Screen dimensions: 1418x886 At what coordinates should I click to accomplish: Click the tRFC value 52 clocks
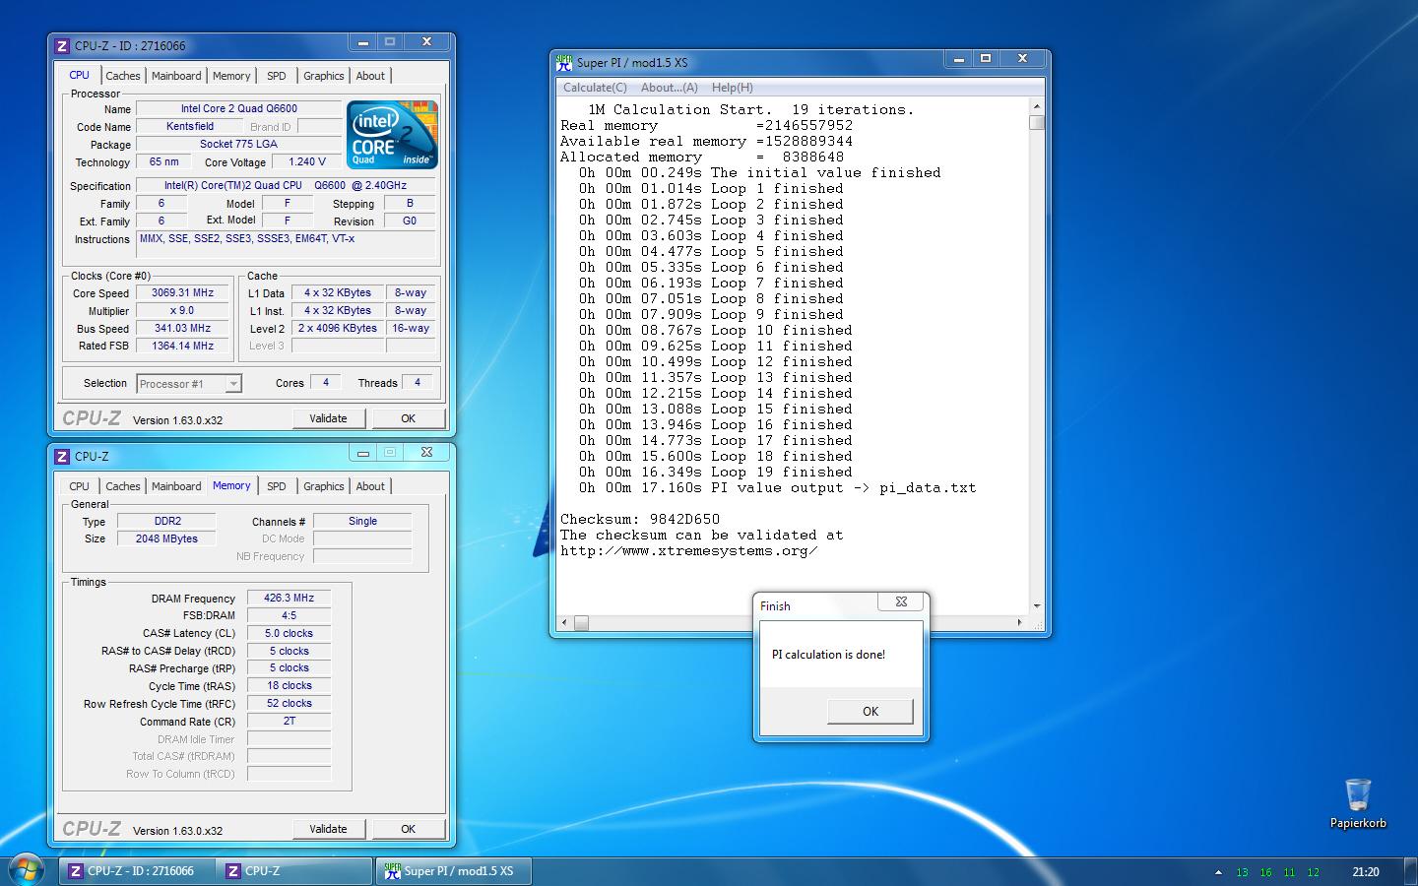[289, 704]
